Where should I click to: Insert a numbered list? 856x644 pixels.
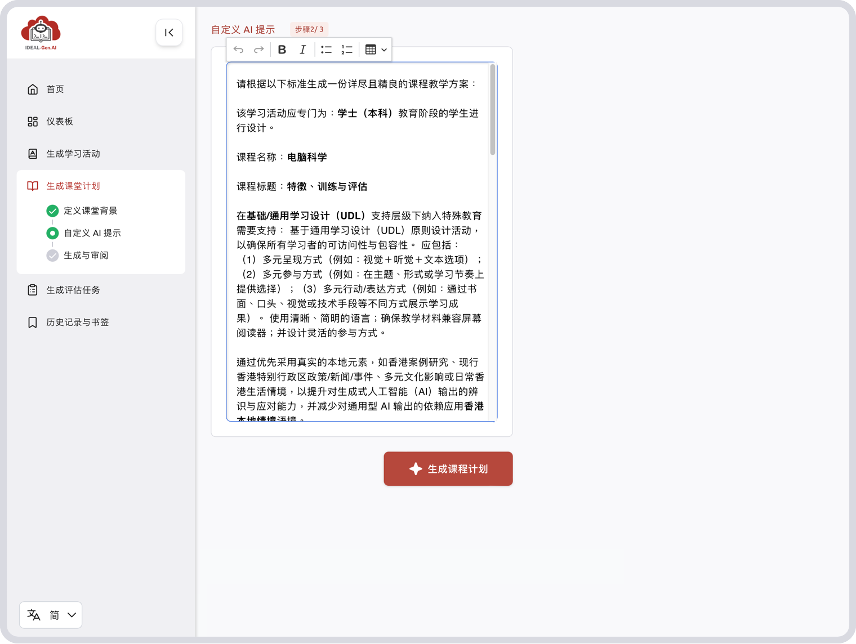[346, 50]
